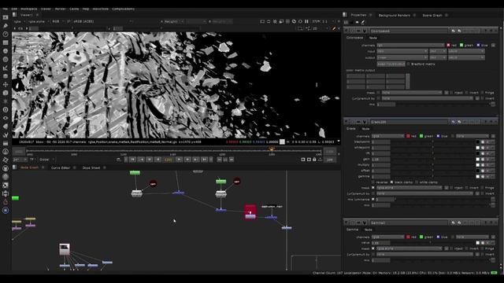Toggle the blue channel checkbox in Colorspace
This screenshot has height=283, width=504.
[478, 46]
